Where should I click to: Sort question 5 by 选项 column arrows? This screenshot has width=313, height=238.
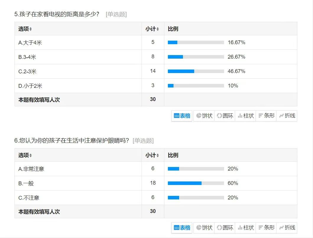(30, 29)
